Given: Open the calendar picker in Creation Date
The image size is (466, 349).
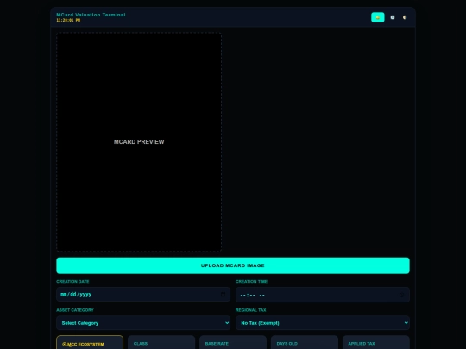Looking at the screenshot, I should [223, 295].
